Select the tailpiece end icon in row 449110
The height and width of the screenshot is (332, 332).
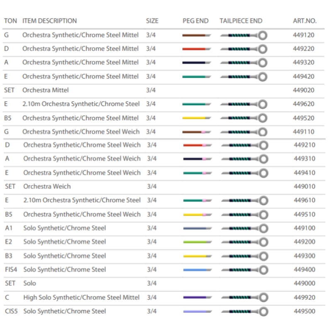pos(244,132)
